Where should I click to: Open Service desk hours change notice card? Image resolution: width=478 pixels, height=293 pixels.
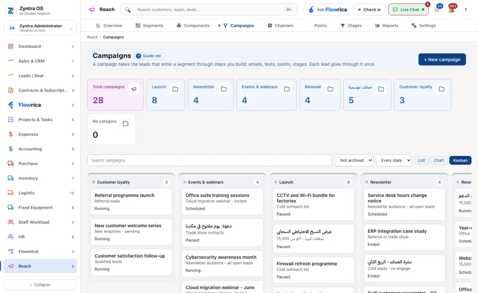click(404, 204)
